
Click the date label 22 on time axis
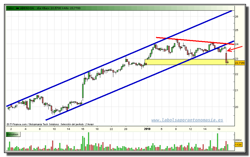(x=111, y=129)
